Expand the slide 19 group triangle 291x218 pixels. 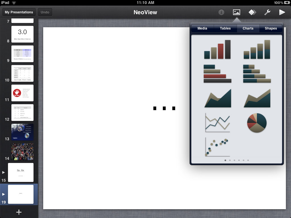[x=3, y=194]
